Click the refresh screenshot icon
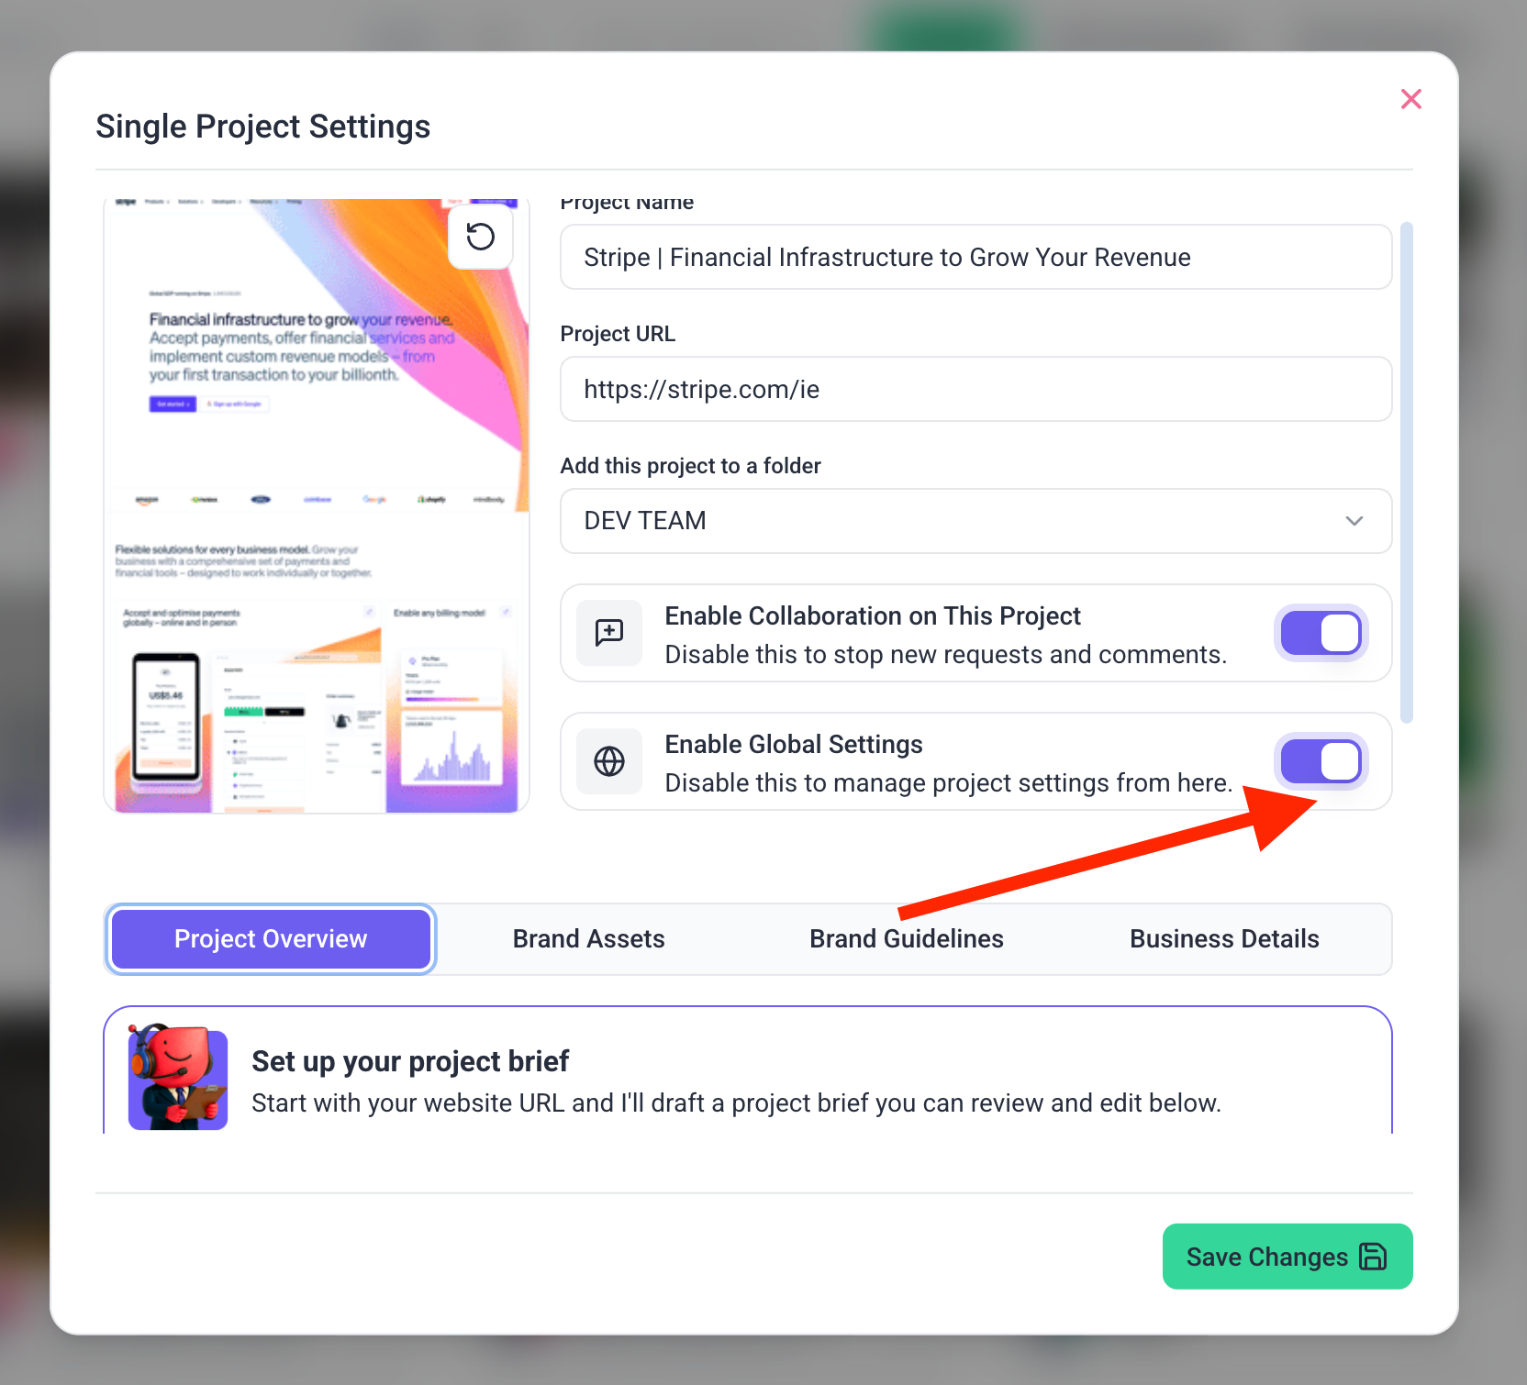Viewport: 1527px width, 1385px height. (480, 237)
